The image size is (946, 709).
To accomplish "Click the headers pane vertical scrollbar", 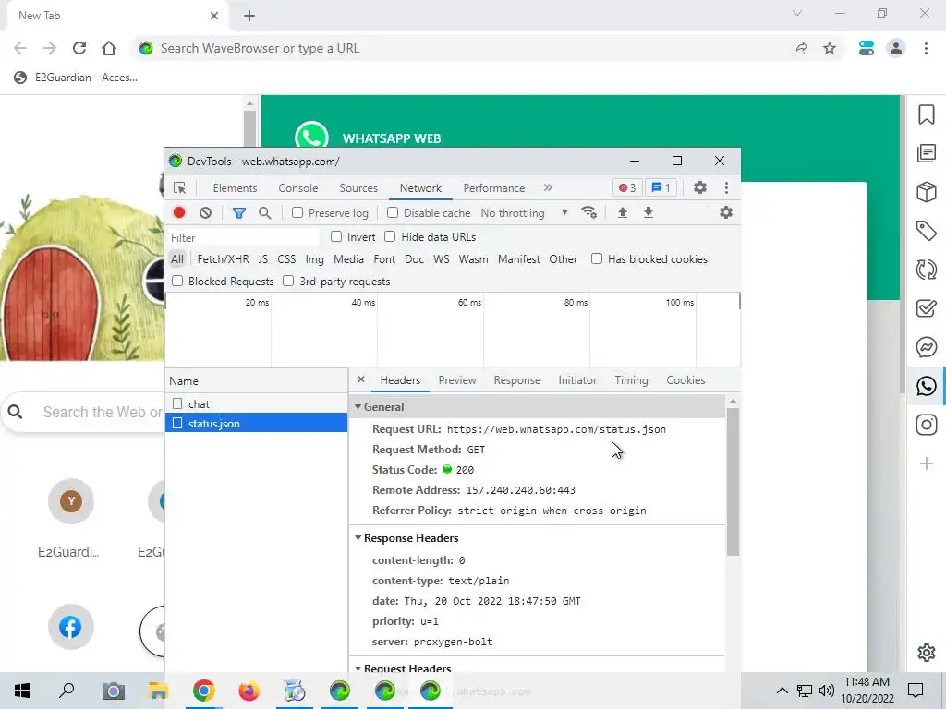I will click(733, 481).
